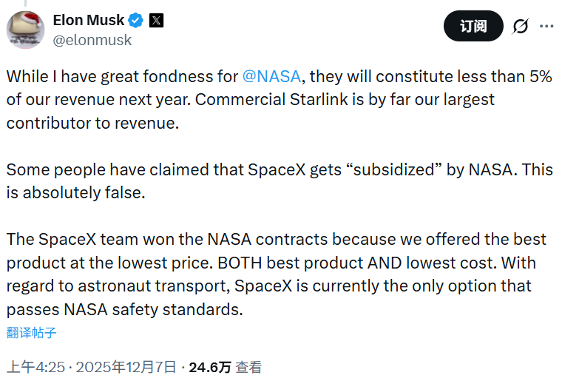The width and height of the screenshot is (562, 381).
Task: Follow the @NASA mention link
Action: [x=273, y=75]
